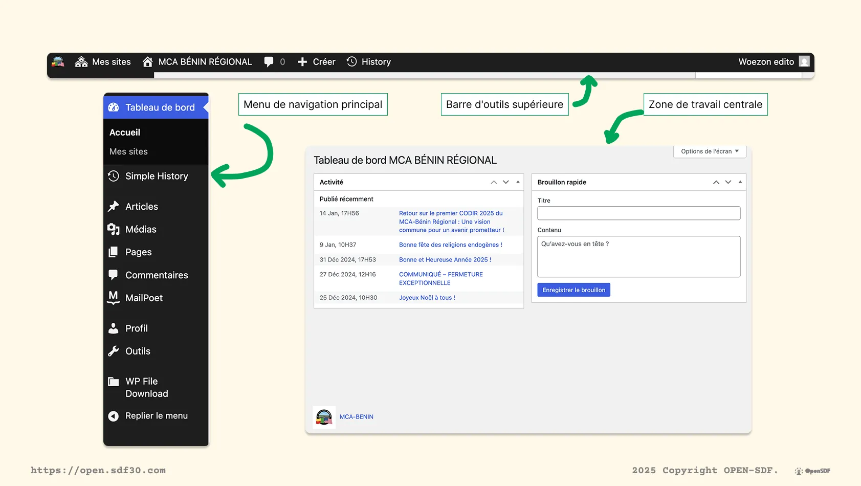Image resolution: width=861 pixels, height=486 pixels.
Task: Move Activité panel down with chevron
Action: click(x=506, y=182)
